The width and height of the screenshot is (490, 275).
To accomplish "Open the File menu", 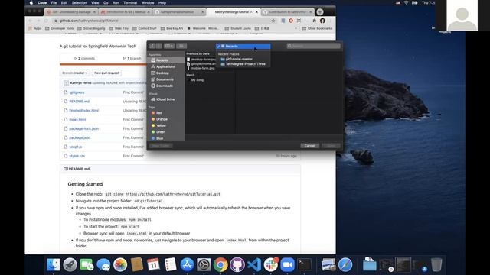I will coord(54,2).
